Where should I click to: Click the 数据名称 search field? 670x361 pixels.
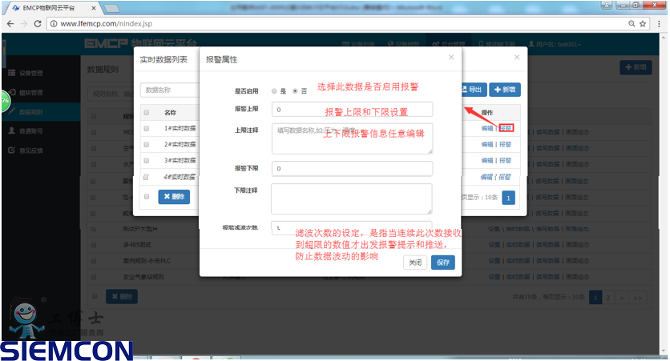pyautogui.click(x=170, y=90)
